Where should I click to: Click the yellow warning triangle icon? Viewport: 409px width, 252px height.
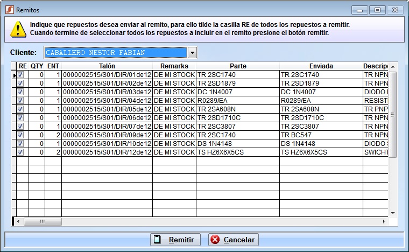(18, 29)
